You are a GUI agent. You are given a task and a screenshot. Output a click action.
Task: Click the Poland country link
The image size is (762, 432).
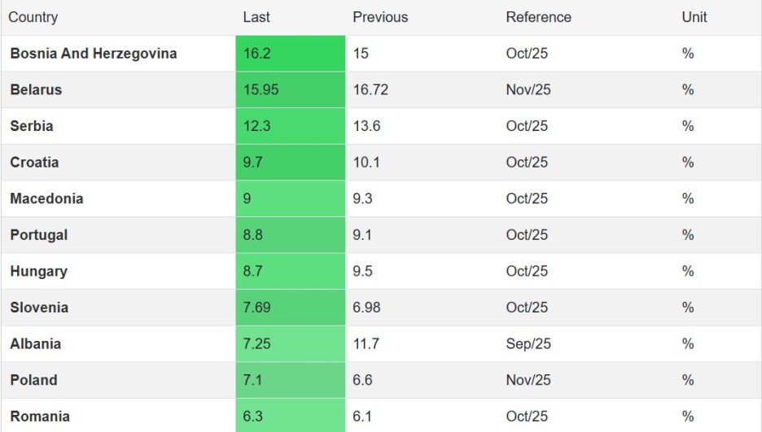click(x=33, y=380)
